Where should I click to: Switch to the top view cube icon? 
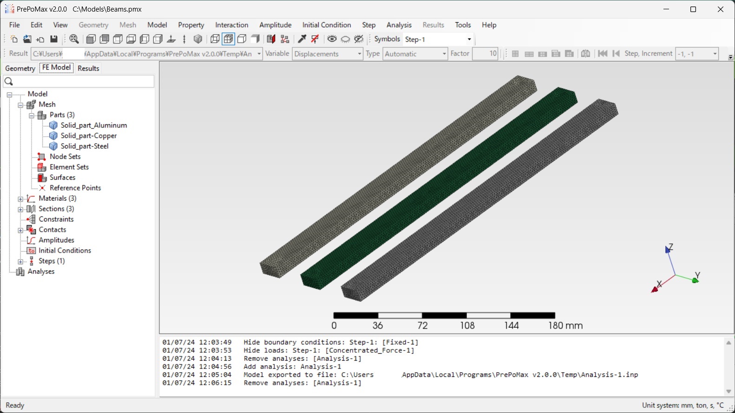pos(118,39)
